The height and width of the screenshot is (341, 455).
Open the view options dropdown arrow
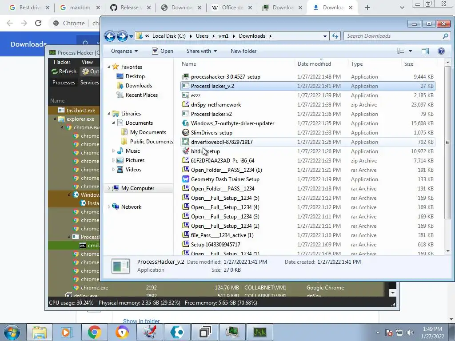410,51
